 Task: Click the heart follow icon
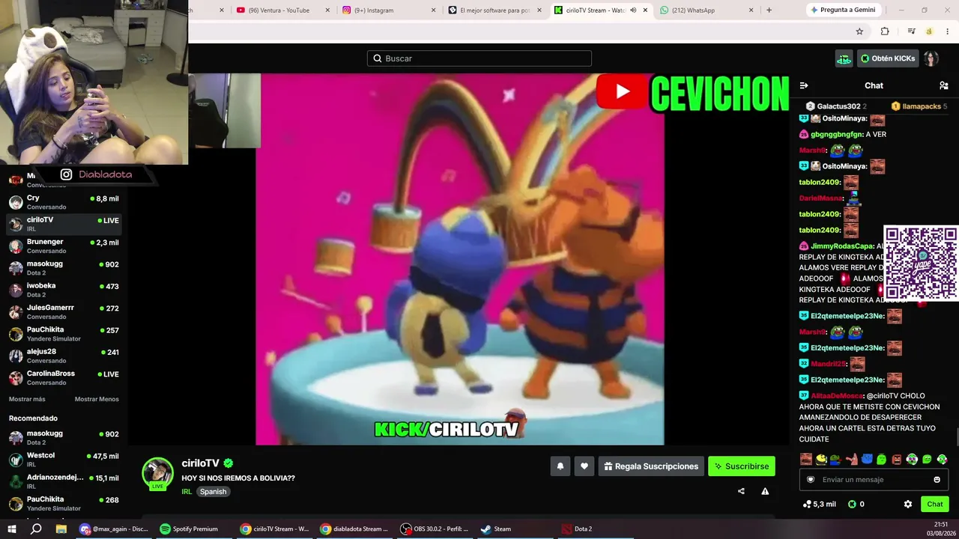pyautogui.click(x=584, y=466)
